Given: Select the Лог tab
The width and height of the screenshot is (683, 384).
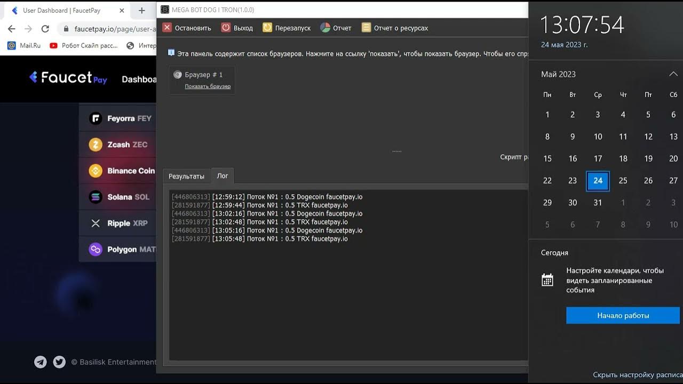Looking at the screenshot, I should point(223,175).
